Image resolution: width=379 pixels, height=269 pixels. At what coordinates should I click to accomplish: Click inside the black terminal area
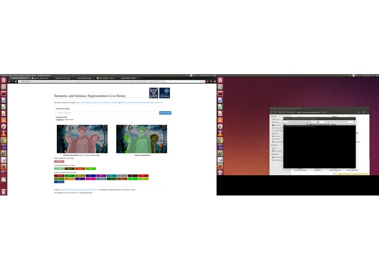click(x=320, y=147)
